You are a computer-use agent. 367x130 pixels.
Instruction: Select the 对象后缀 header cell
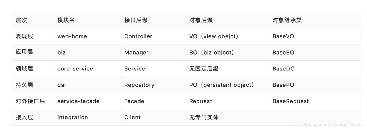pos(227,20)
